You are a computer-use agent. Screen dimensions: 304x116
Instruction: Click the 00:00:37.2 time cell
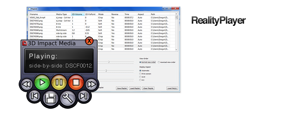pyautogui.click(x=130, y=17)
